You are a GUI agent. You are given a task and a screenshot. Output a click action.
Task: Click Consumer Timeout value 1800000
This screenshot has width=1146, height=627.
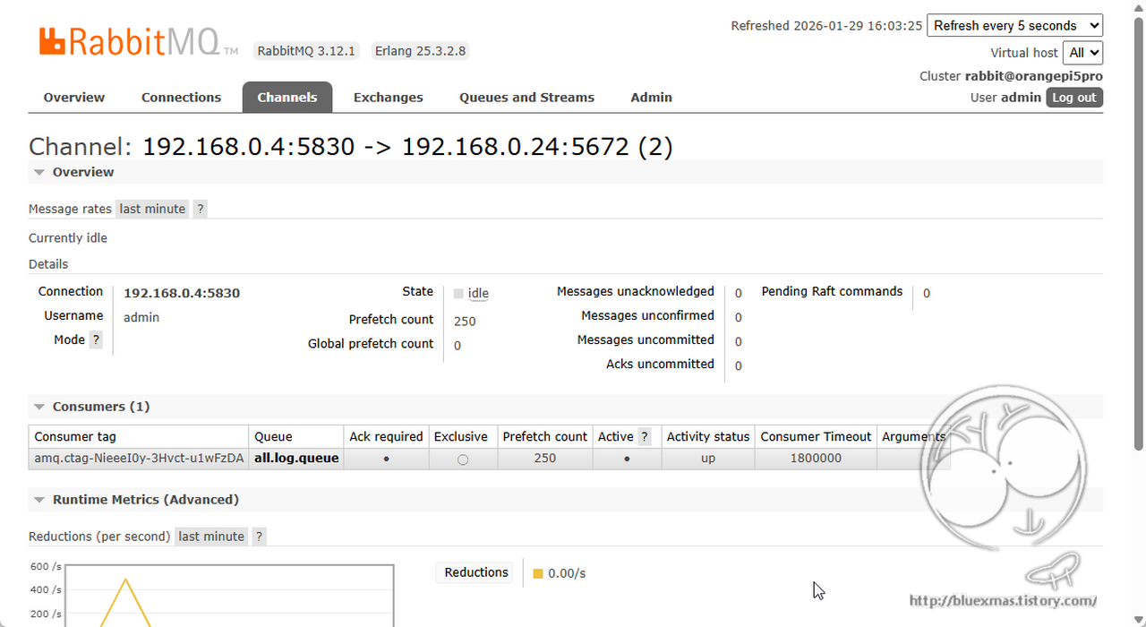click(816, 458)
